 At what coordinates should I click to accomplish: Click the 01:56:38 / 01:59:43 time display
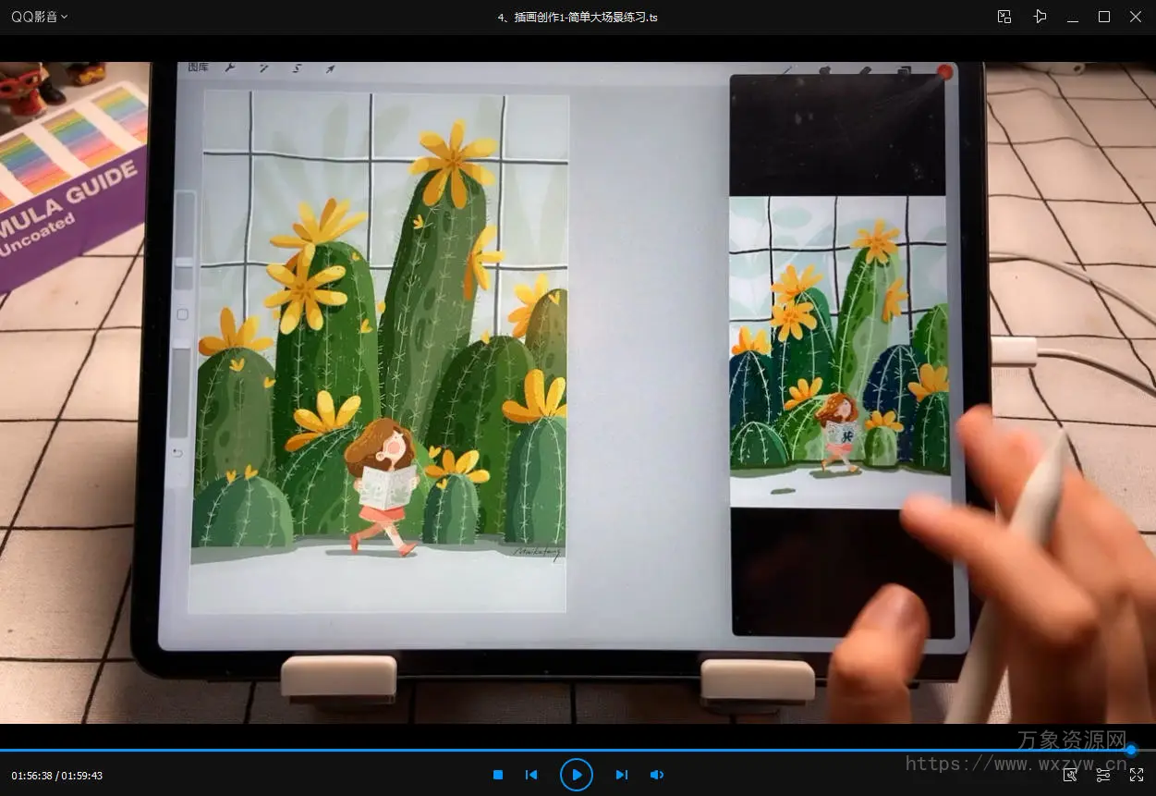coord(57,776)
